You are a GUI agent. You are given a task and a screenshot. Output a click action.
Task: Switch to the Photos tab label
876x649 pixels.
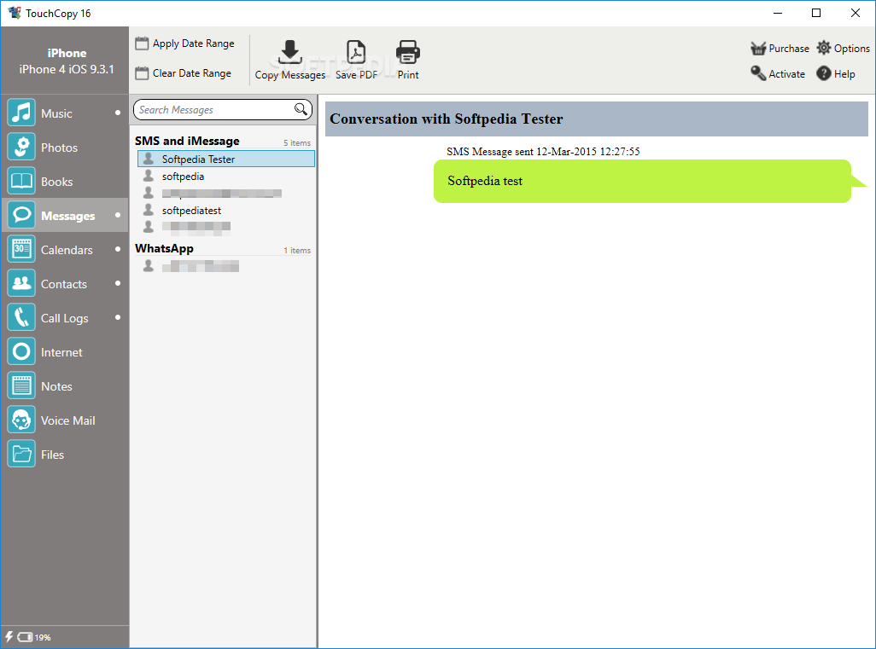(59, 148)
